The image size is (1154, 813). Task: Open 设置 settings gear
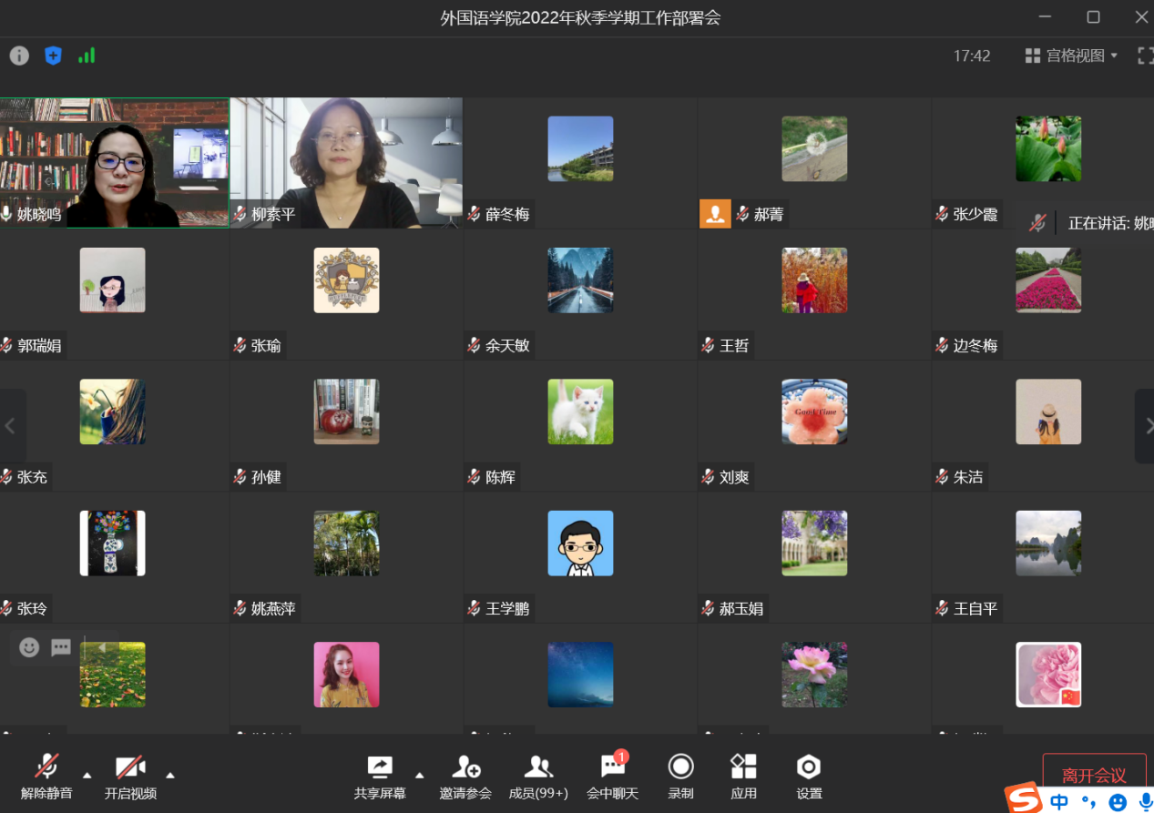[x=808, y=776]
